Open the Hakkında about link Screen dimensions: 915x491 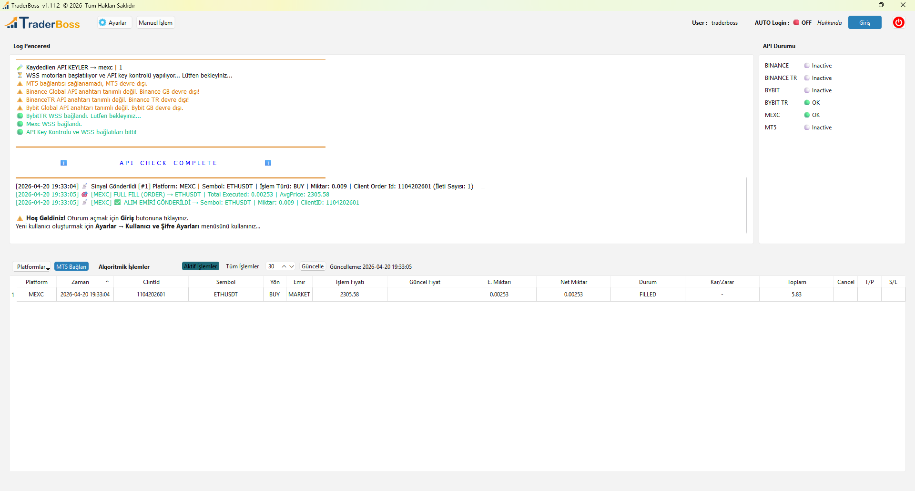click(829, 23)
